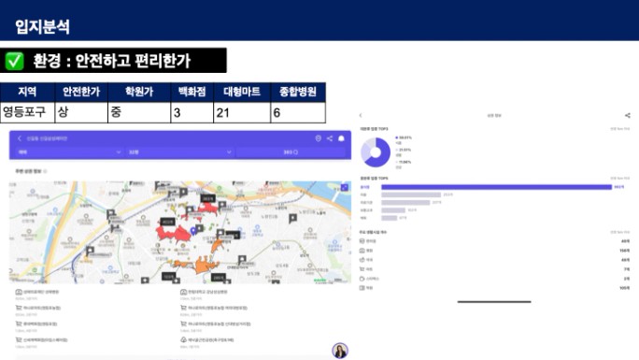Click the green checkmark next to 환경 heading
Viewport: 639px width, 360px height.
[x=14, y=61]
